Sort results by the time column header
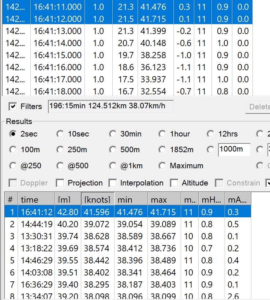This screenshot has width=270, height=300. [36, 200]
